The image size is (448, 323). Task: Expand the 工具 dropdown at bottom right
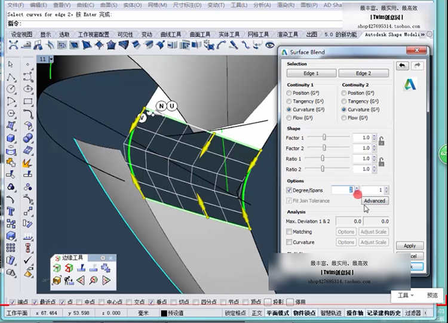pyautogui.click(x=406, y=296)
